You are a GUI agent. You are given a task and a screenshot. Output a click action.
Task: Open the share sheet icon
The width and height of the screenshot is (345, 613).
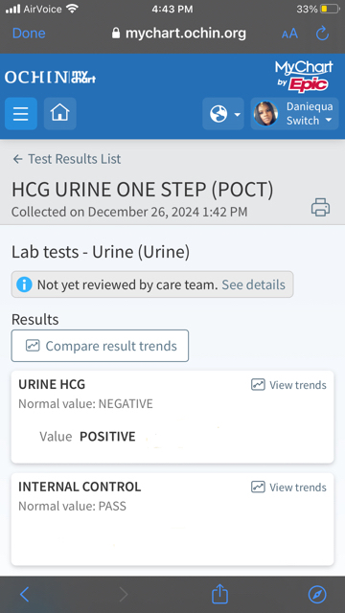point(219,594)
